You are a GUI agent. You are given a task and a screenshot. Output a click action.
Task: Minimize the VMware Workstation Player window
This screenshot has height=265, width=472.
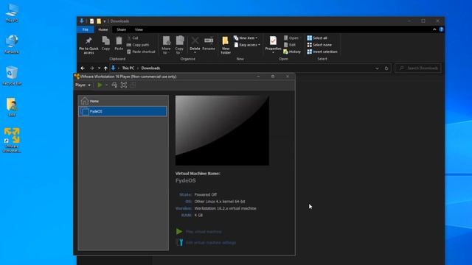pyautogui.click(x=258, y=77)
